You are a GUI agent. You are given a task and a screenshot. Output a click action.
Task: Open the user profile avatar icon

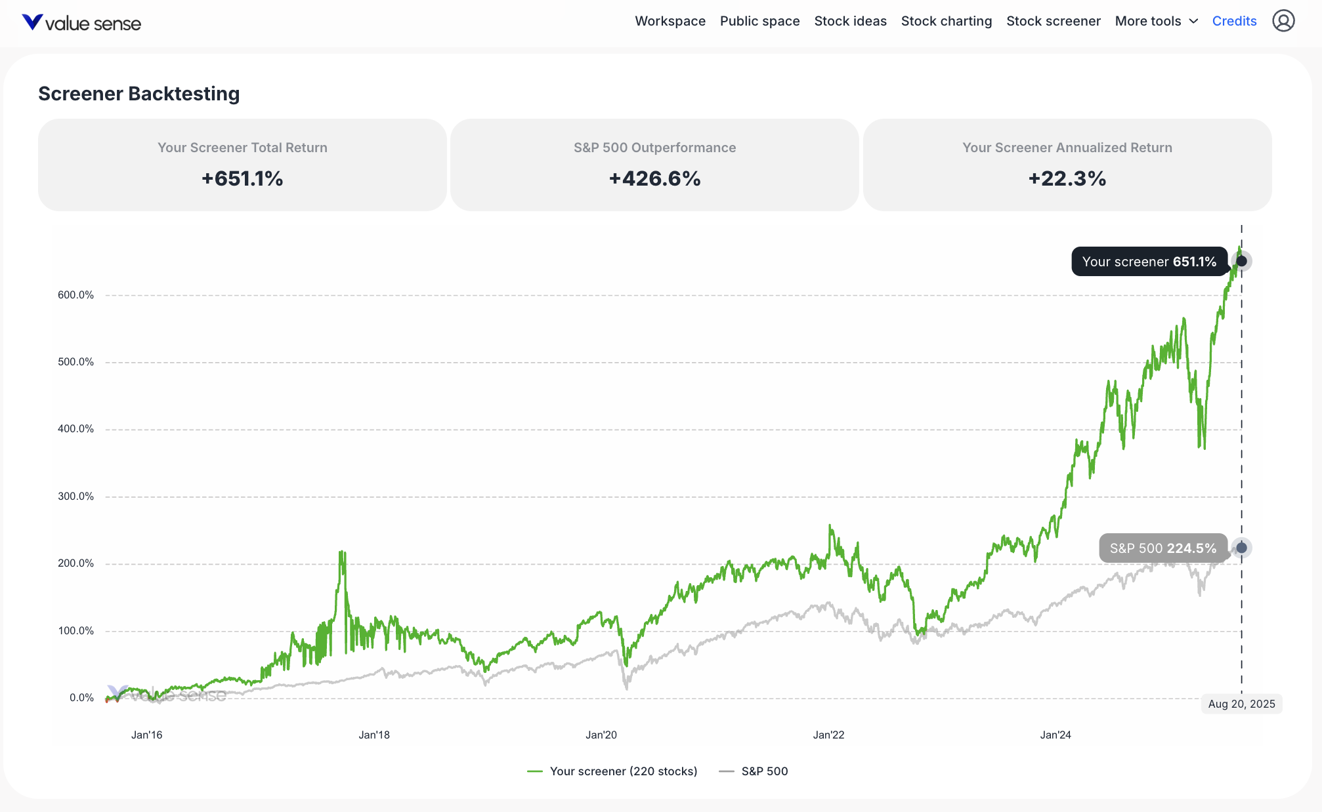[1283, 21]
